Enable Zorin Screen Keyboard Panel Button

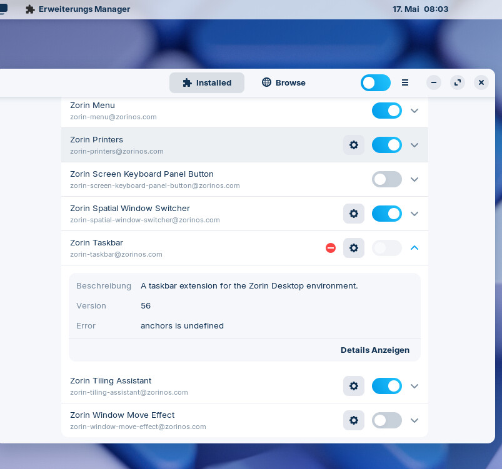387,179
